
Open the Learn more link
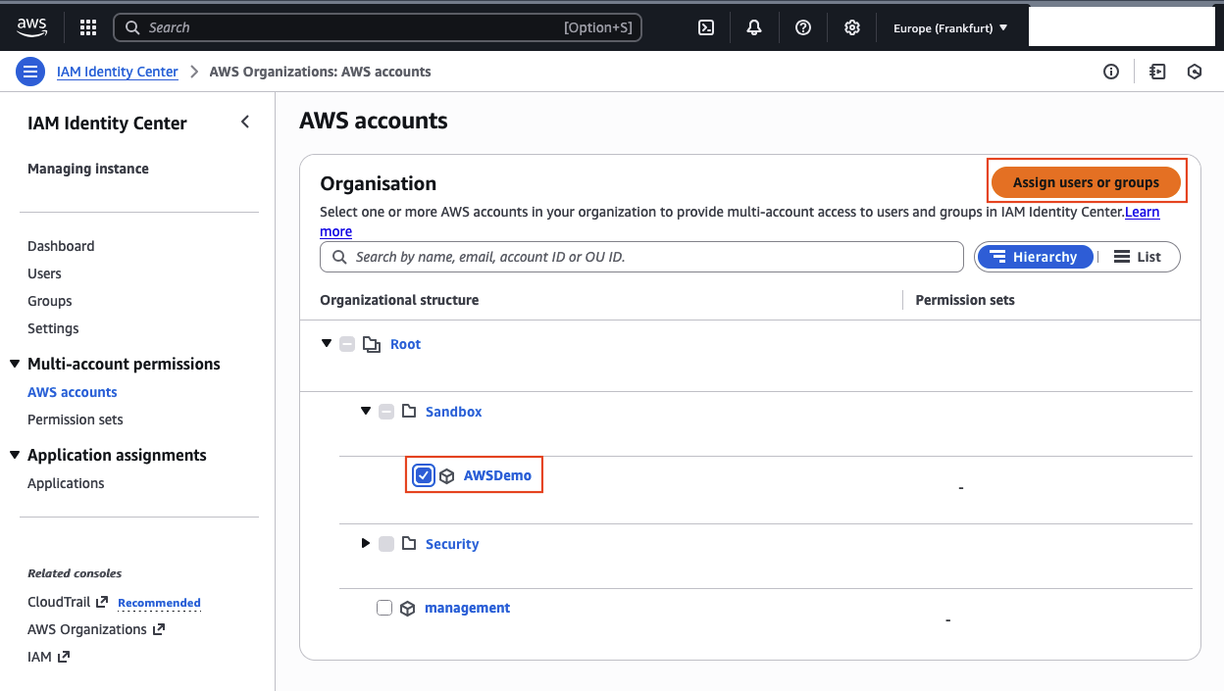1141,212
